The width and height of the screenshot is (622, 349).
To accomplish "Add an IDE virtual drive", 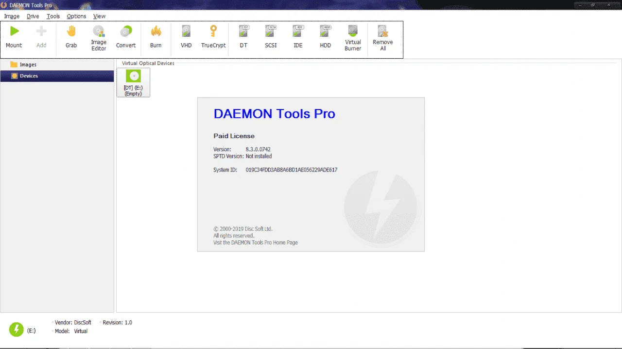I will [298, 38].
